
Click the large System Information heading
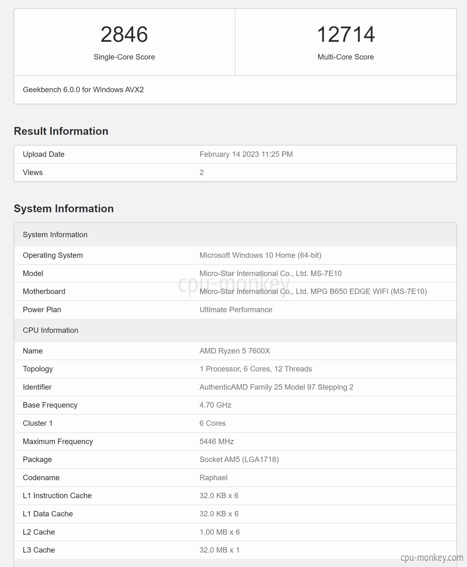(64, 209)
